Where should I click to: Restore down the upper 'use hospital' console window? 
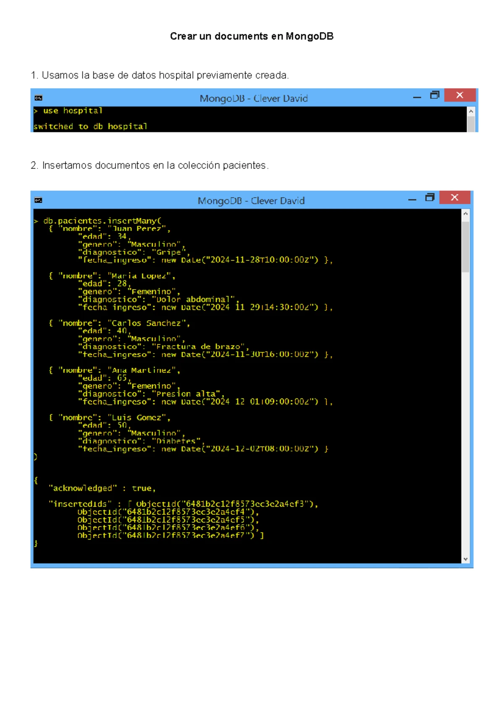[x=434, y=95]
